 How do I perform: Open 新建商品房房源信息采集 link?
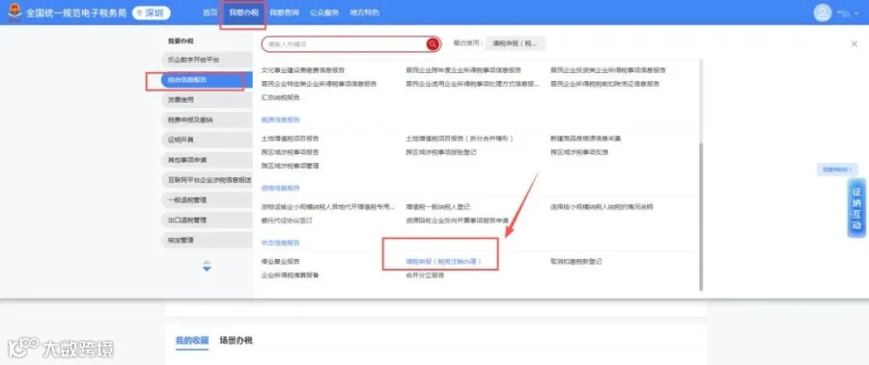click(x=585, y=139)
